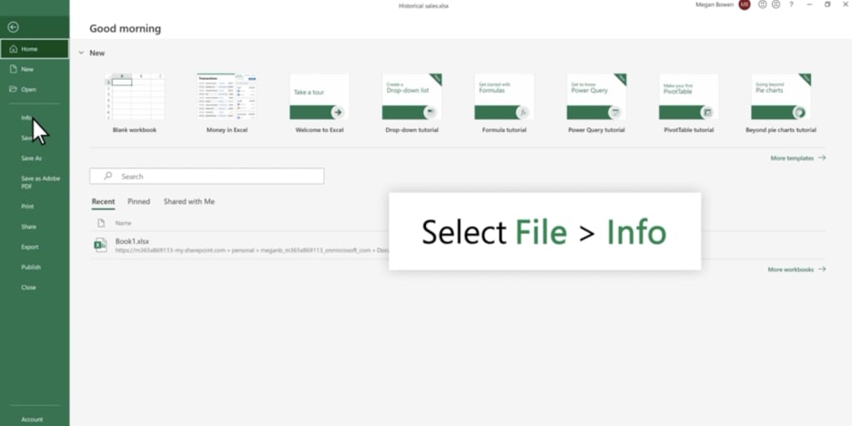
Task: Close the workbook via the sidebar Close item
Action: coord(29,287)
